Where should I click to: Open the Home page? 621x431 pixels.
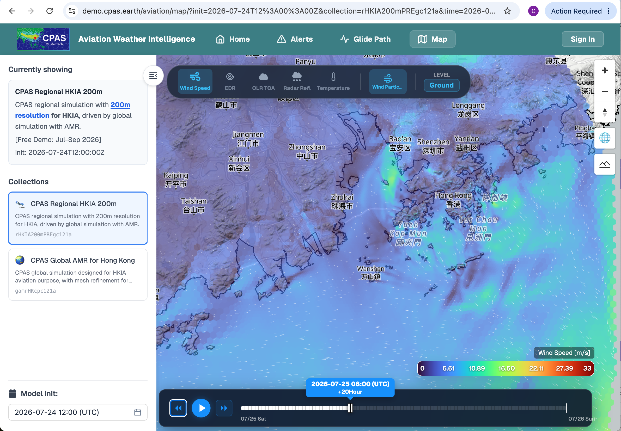tap(233, 39)
